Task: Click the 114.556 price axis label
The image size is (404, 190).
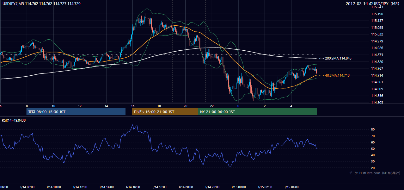Action: coord(377,96)
